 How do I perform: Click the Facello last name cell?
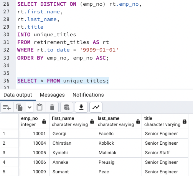click(119, 134)
